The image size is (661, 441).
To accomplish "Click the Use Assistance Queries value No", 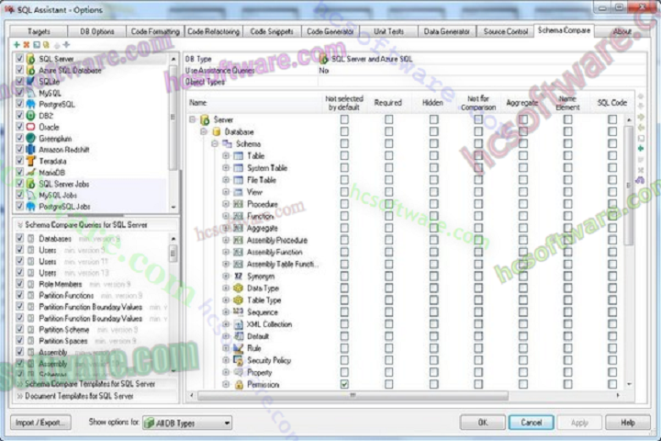I will 324,71.
